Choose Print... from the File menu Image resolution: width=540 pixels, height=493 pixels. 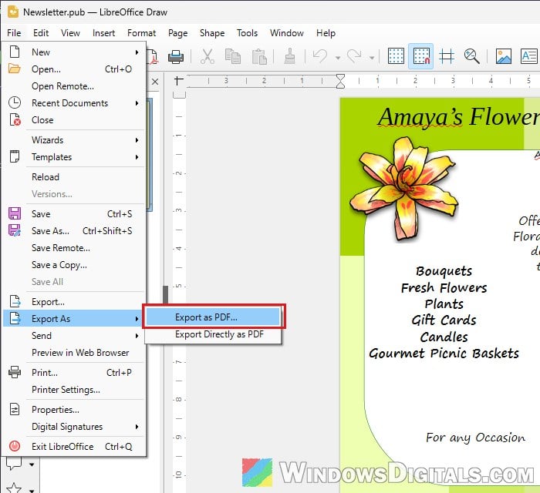pos(74,373)
